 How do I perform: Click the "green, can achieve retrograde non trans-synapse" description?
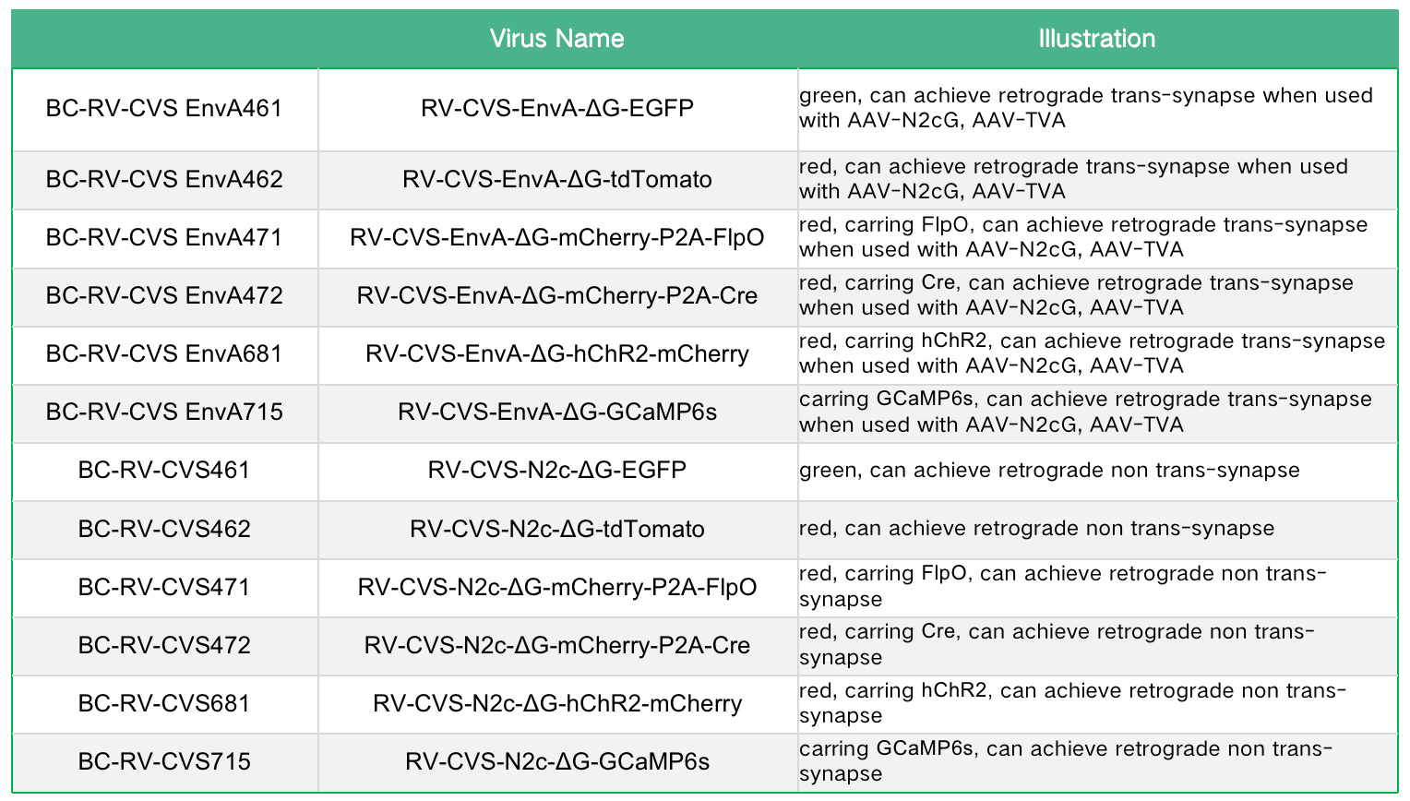pos(1049,471)
